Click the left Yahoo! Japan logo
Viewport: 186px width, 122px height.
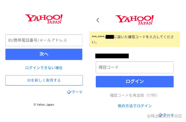[44, 19]
